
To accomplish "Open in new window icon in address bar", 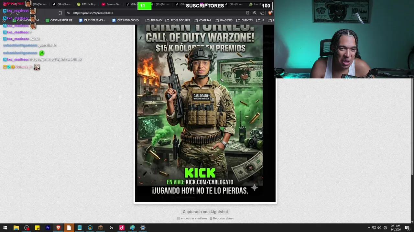I will pyautogui.click(x=247, y=13).
